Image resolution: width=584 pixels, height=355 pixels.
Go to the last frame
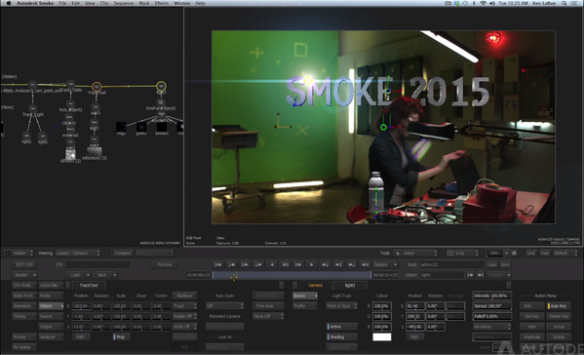click(x=365, y=264)
